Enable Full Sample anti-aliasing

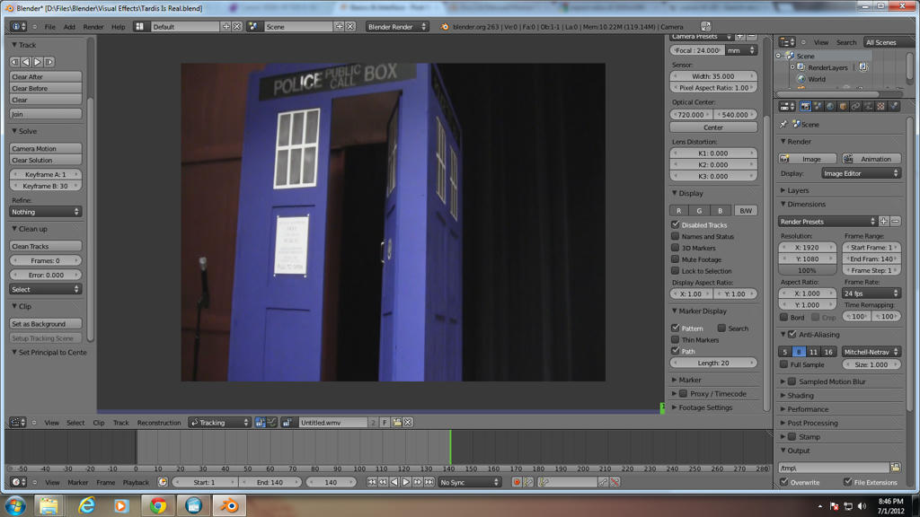[x=784, y=364]
